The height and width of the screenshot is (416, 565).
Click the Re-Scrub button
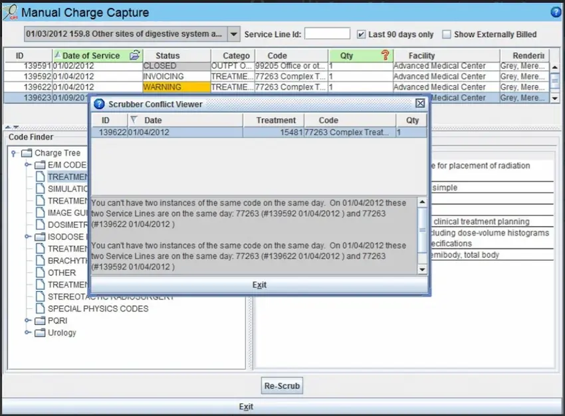[x=282, y=385]
